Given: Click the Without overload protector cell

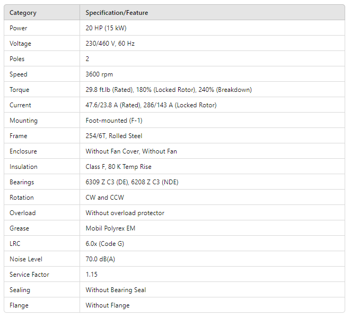Looking at the screenshot, I should (125, 213).
